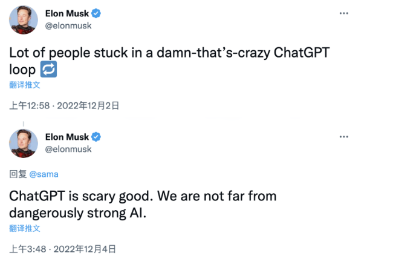The height and width of the screenshot is (270, 393).
Task: Open the more options menu on first tweet
Action: coord(343,13)
